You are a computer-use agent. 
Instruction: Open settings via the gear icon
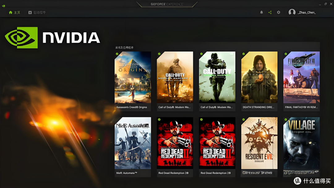pyautogui.click(x=279, y=12)
